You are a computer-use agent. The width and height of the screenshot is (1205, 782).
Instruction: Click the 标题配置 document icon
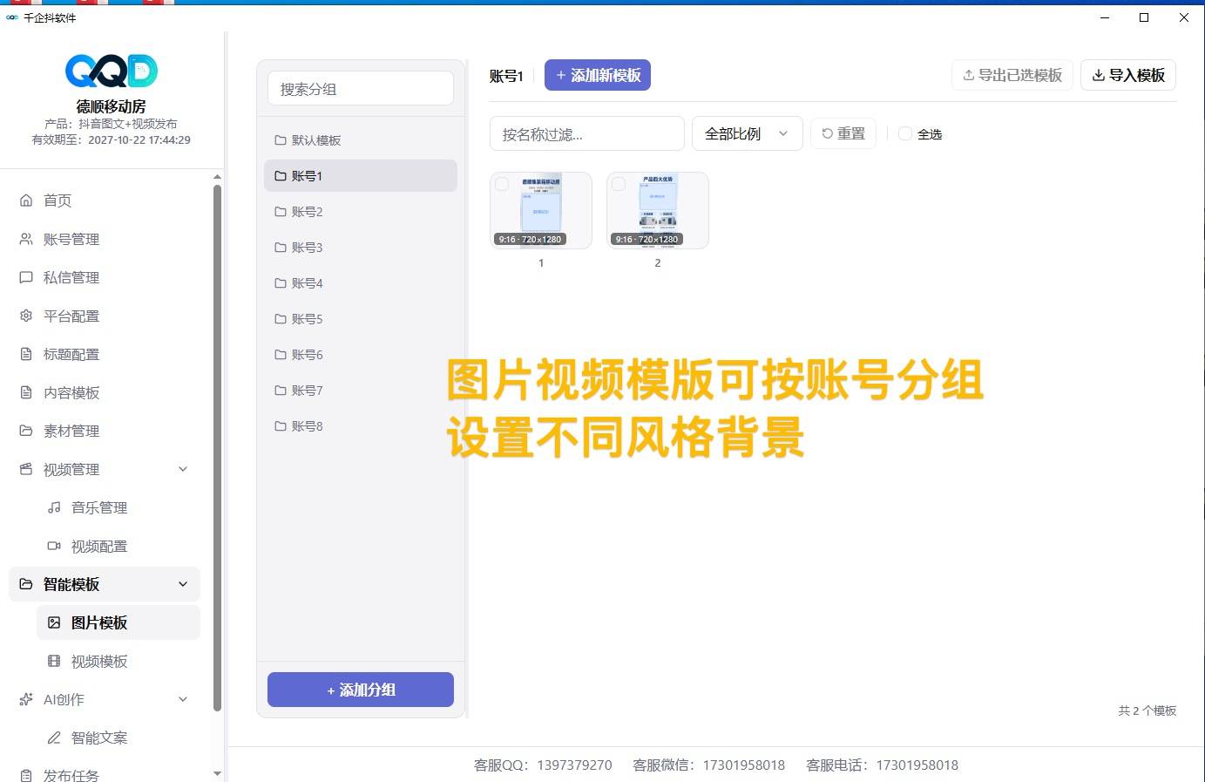point(26,354)
